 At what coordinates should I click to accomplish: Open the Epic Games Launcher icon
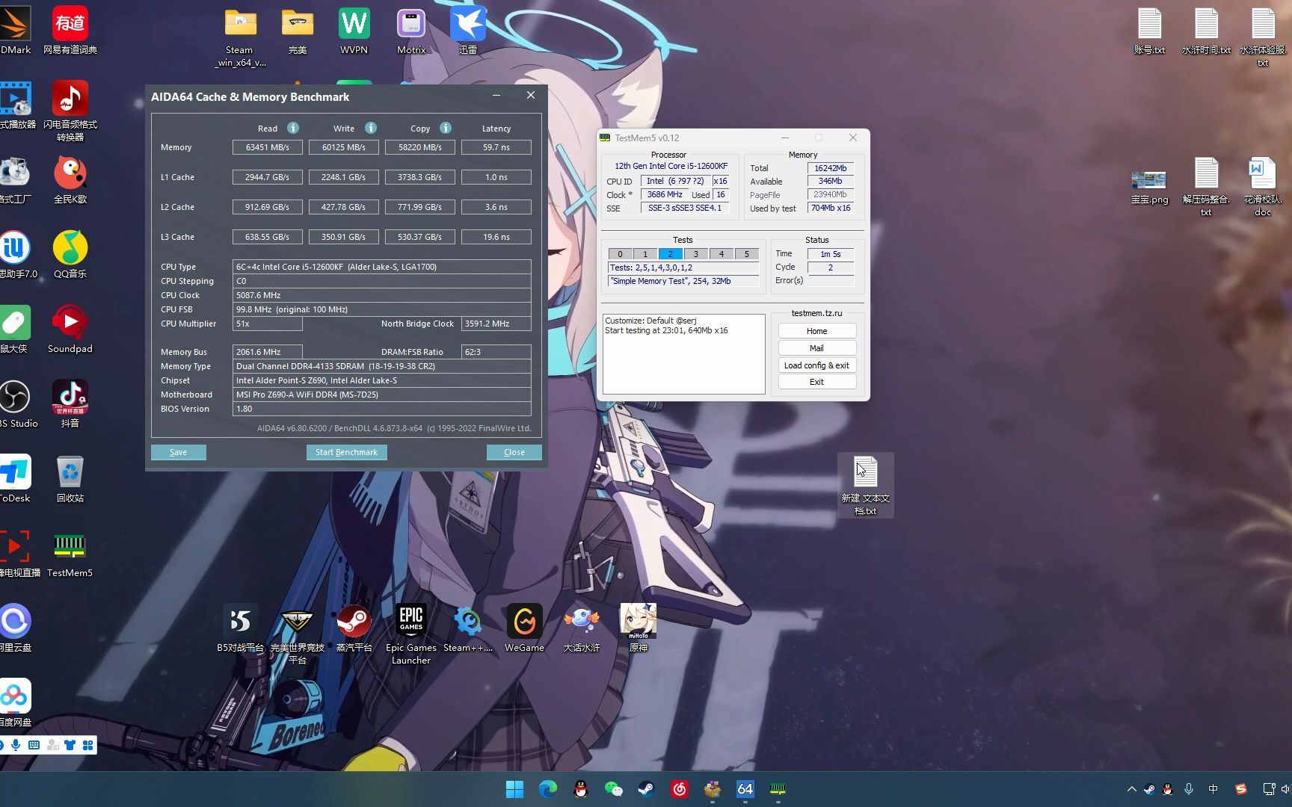pyautogui.click(x=411, y=634)
